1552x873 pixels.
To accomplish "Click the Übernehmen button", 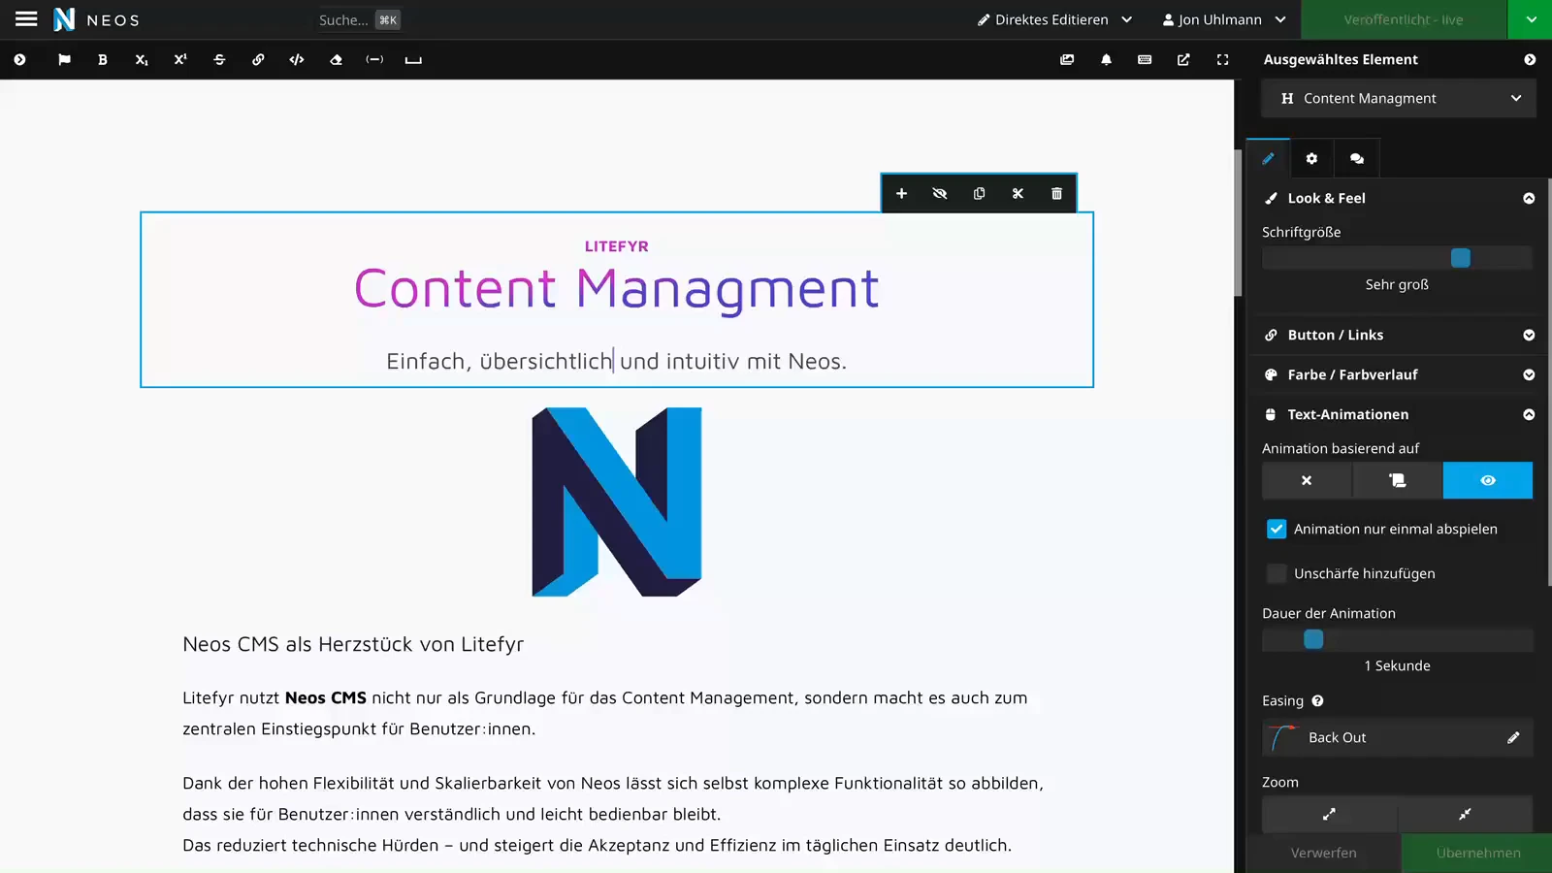I will pyautogui.click(x=1477, y=853).
